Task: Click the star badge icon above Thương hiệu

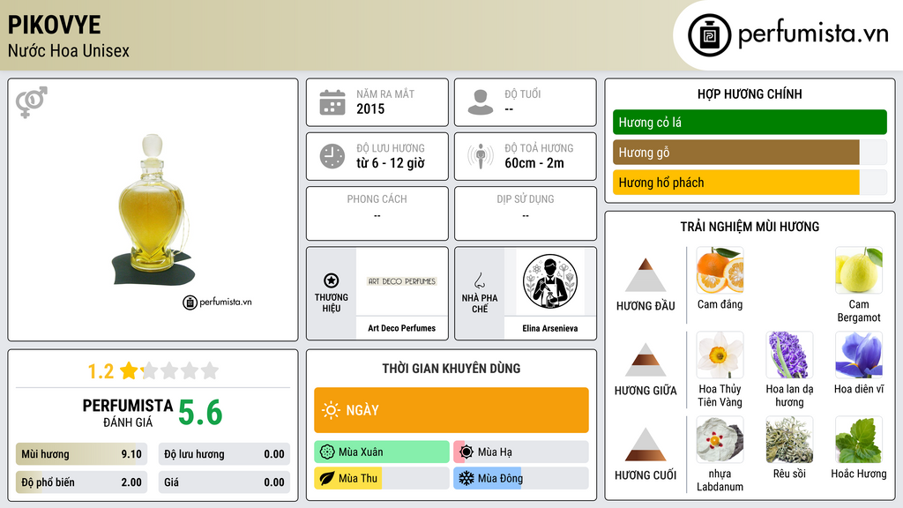Action: pos(332,280)
